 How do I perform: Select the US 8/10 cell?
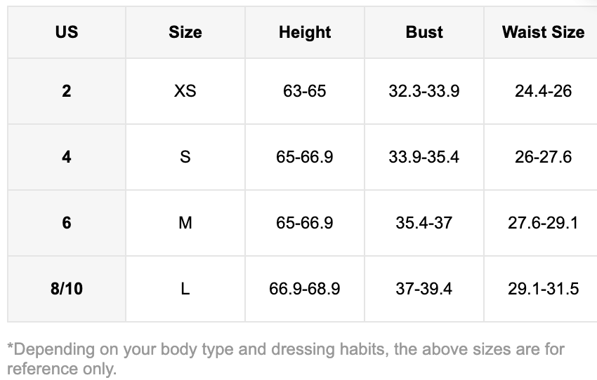(67, 289)
